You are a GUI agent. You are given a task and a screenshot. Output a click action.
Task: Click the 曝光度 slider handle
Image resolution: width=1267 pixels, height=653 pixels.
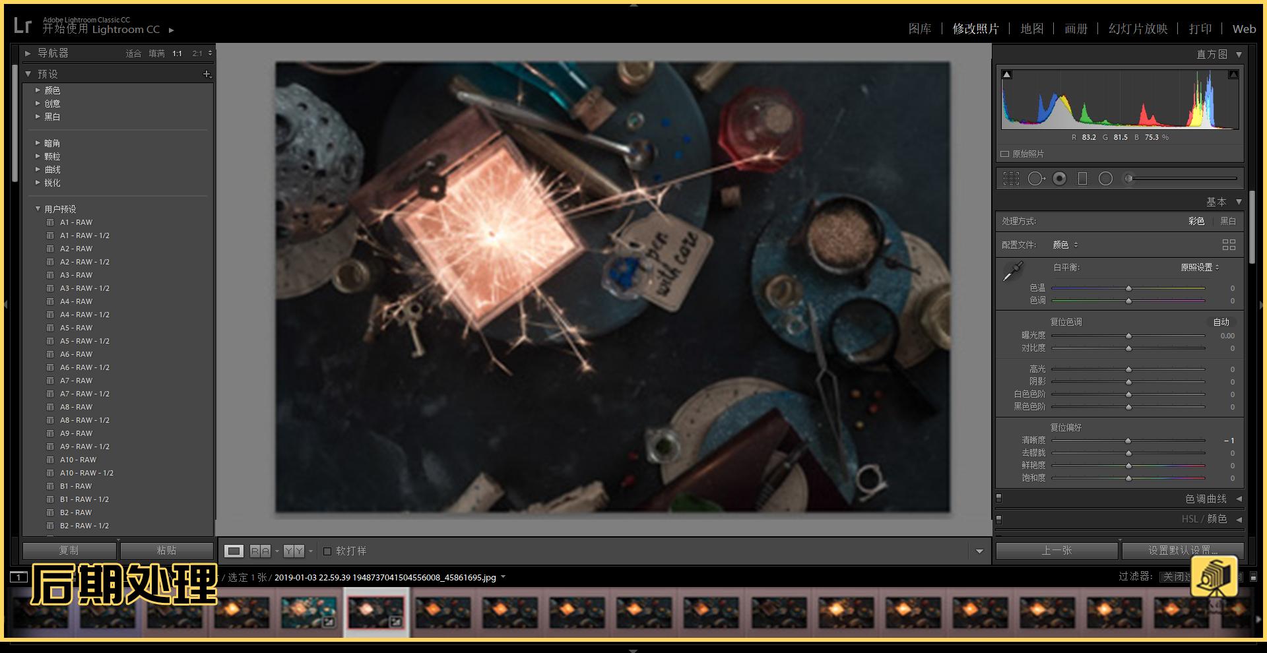click(1128, 336)
